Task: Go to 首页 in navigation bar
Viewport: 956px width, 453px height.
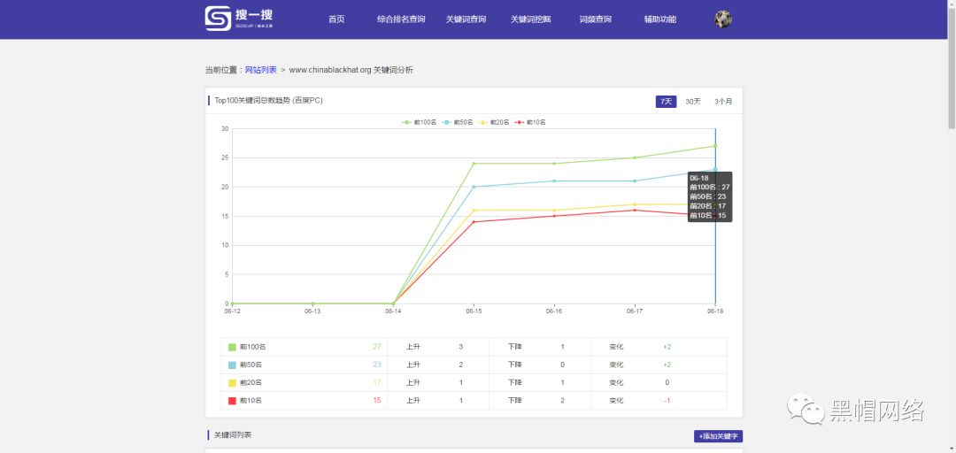Action: [336, 19]
